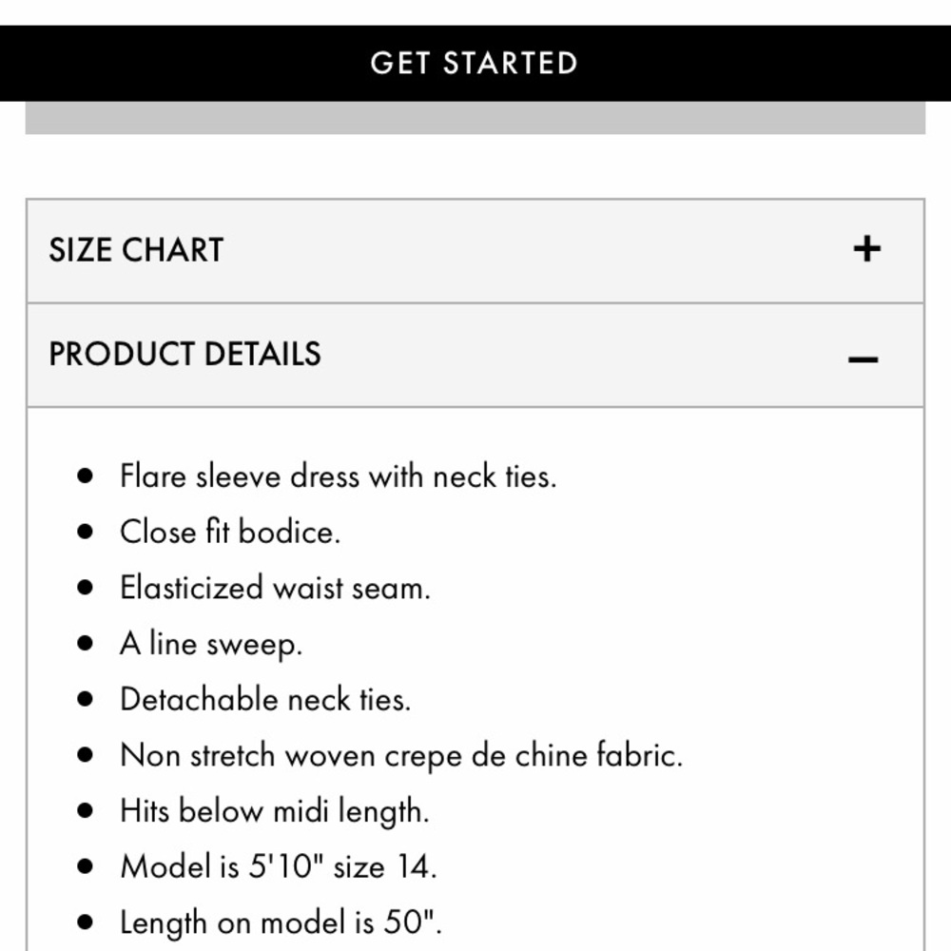Click the bullet next to 'Detachable neck ties'
Screen dimensions: 951x951
coord(86,699)
